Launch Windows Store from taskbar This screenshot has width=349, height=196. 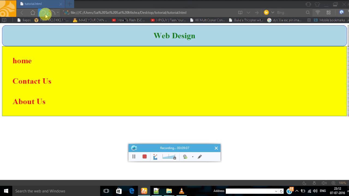(119, 191)
